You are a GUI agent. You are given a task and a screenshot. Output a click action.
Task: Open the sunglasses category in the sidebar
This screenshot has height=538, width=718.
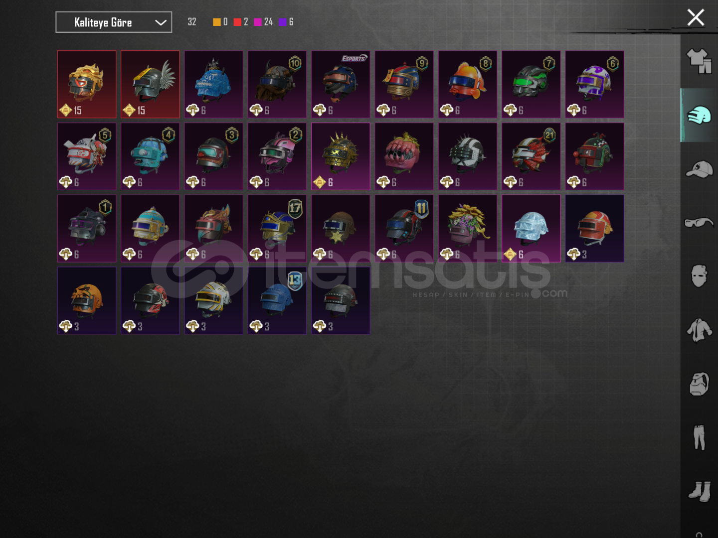coord(699,222)
